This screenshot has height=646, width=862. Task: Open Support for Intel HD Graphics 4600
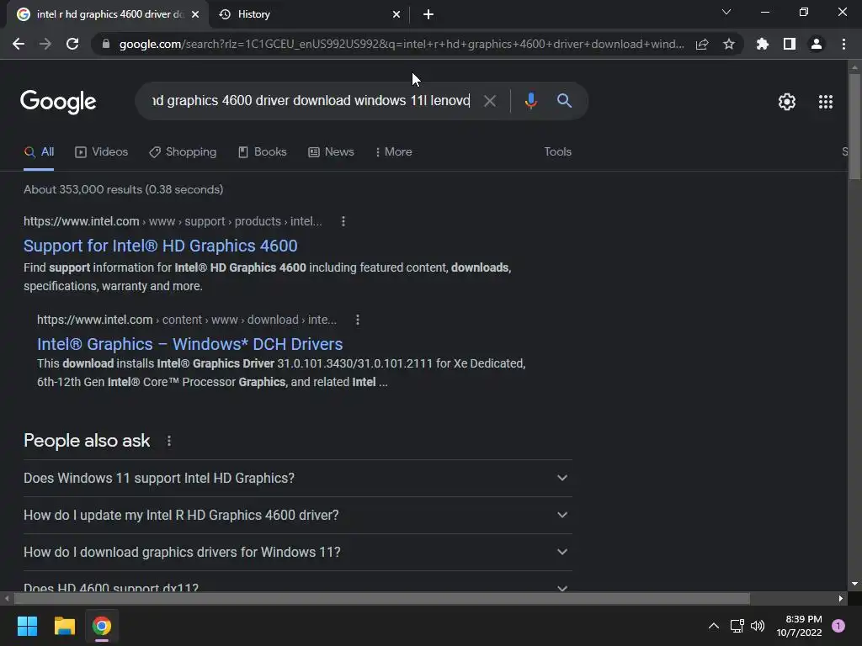tap(161, 246)
